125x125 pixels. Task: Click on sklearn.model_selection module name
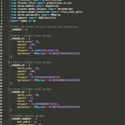[x=33, y=12]
